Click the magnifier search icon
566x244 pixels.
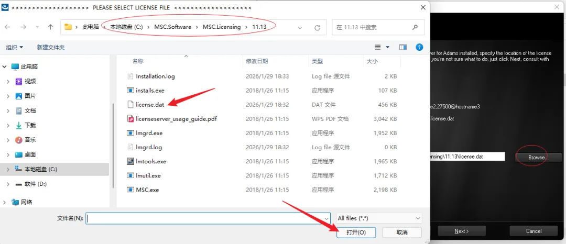415,27
